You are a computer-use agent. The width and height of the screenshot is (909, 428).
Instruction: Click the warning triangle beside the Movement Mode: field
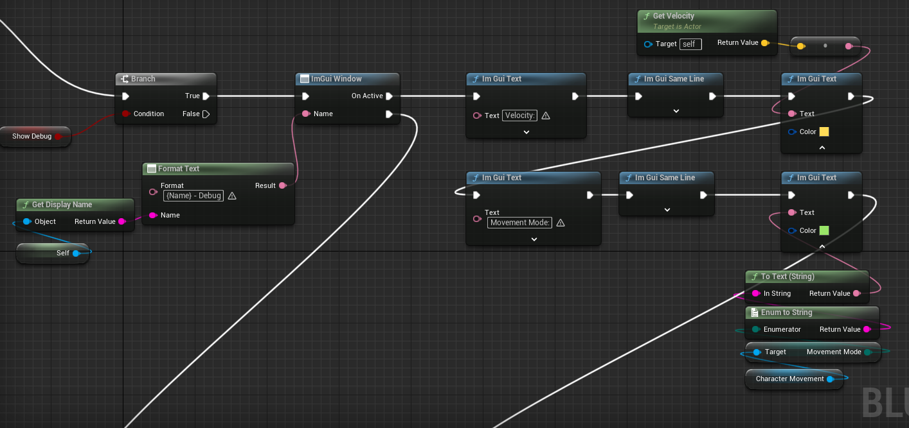pyautogui.click(x=562, y=223)
